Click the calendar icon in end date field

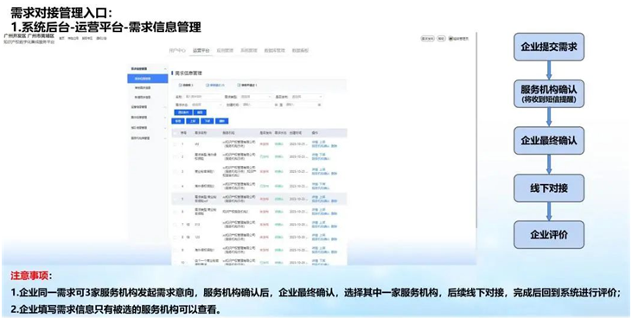[x=320, y=105]
